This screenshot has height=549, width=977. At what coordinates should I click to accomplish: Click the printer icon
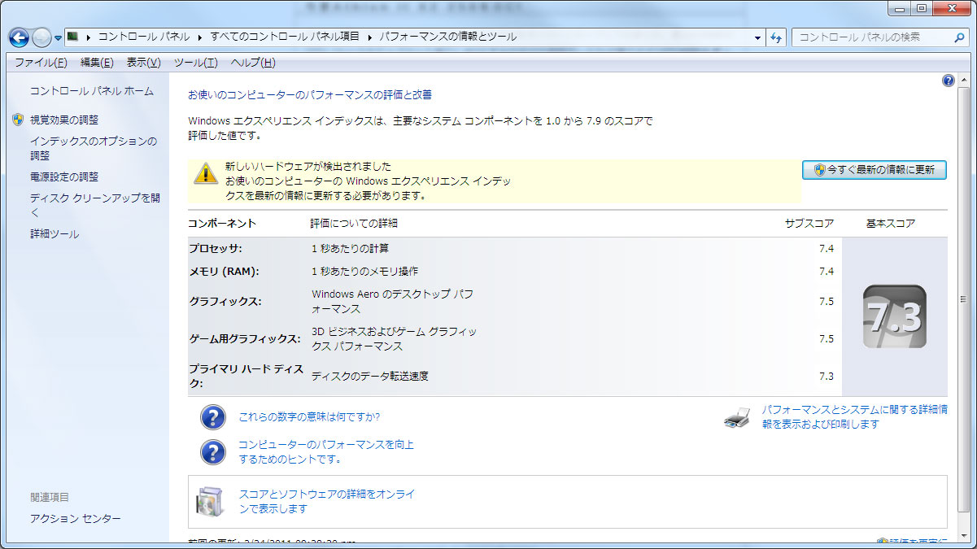(x=737, y=419)
